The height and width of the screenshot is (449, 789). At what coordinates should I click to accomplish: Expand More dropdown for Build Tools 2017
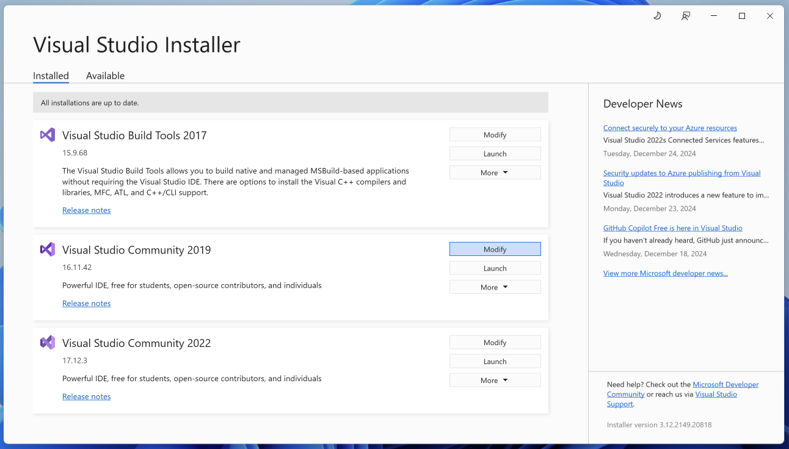tap(495, 173)
